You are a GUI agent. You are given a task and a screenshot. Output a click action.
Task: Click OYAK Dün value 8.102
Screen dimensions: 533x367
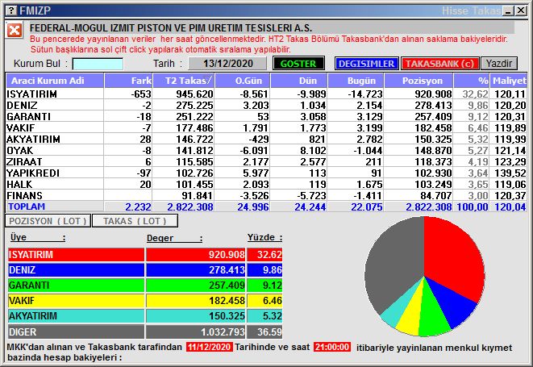point(313,150)
